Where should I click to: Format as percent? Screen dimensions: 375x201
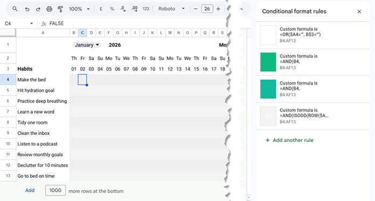point(112,9)
